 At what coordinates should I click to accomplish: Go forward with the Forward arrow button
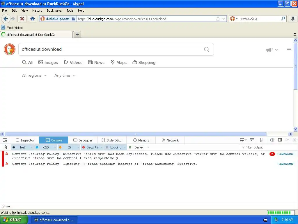[13, 19]
